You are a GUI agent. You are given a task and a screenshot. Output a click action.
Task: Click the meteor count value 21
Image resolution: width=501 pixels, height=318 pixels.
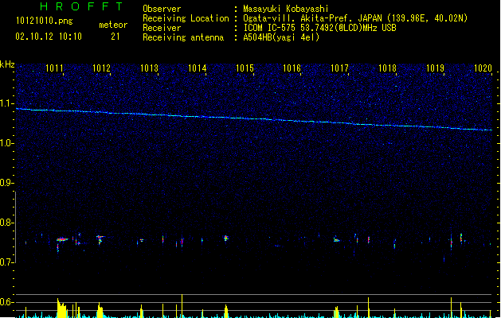[115, 37]
